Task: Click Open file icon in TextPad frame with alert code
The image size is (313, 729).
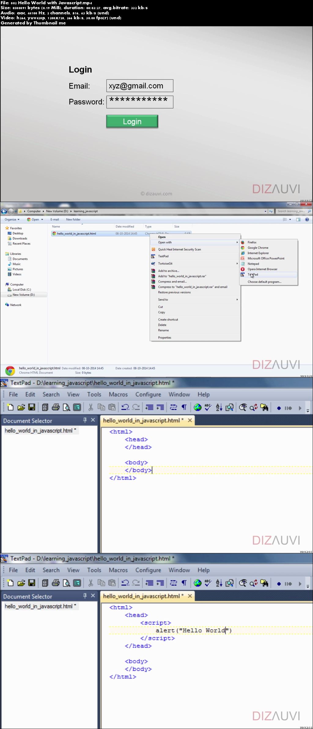Action: click(21, 583)
